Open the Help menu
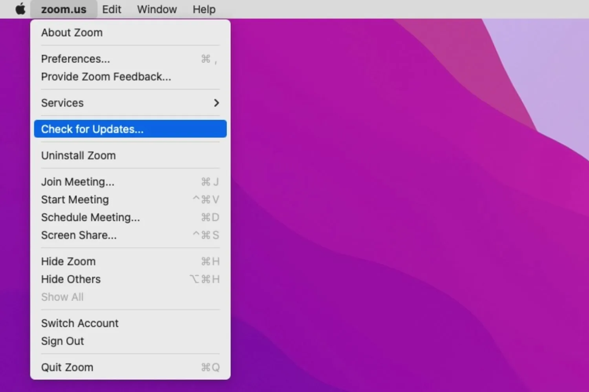 coord(204,9)
